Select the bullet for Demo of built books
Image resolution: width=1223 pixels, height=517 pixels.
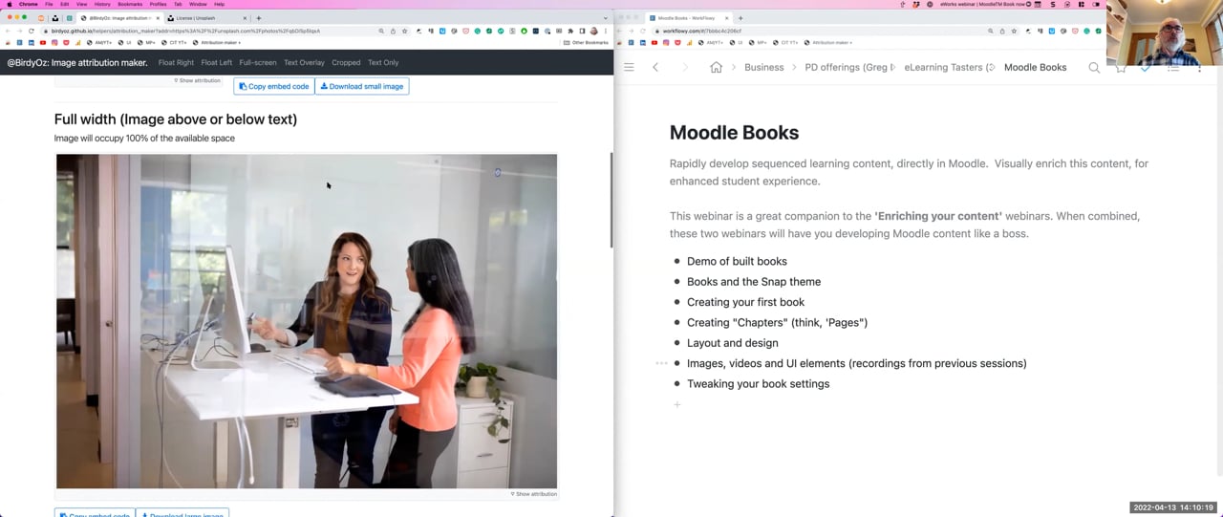pos(677,261)
